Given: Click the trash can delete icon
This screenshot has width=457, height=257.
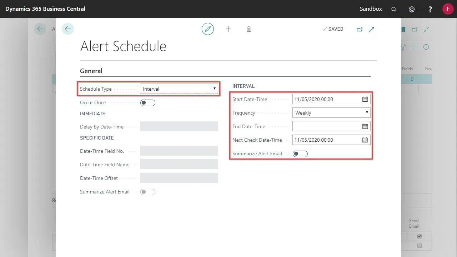Looking at the screenshot, I should click(x=249, y=29).
